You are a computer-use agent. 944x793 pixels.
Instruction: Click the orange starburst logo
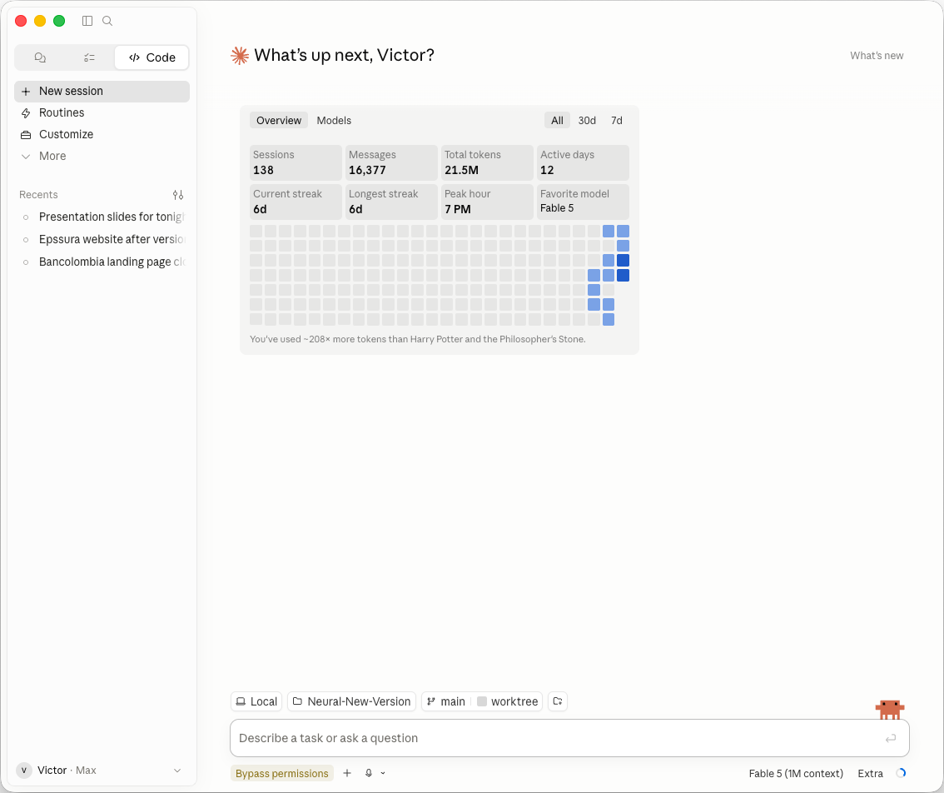click(x=240, y=56)
